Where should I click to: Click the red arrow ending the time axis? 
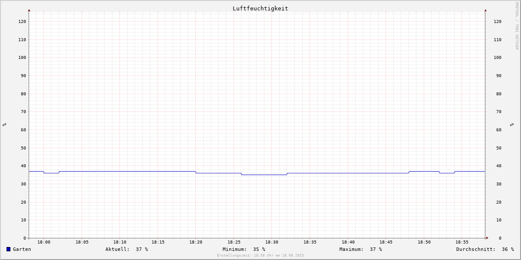(x=487, y=238)
